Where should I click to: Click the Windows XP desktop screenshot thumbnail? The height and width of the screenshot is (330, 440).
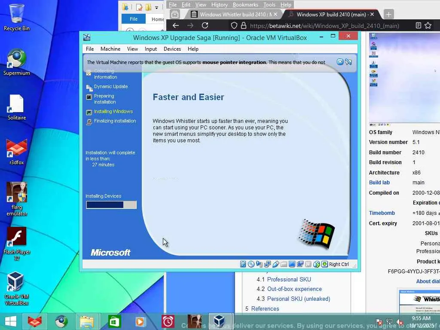(x=404, y=79)
